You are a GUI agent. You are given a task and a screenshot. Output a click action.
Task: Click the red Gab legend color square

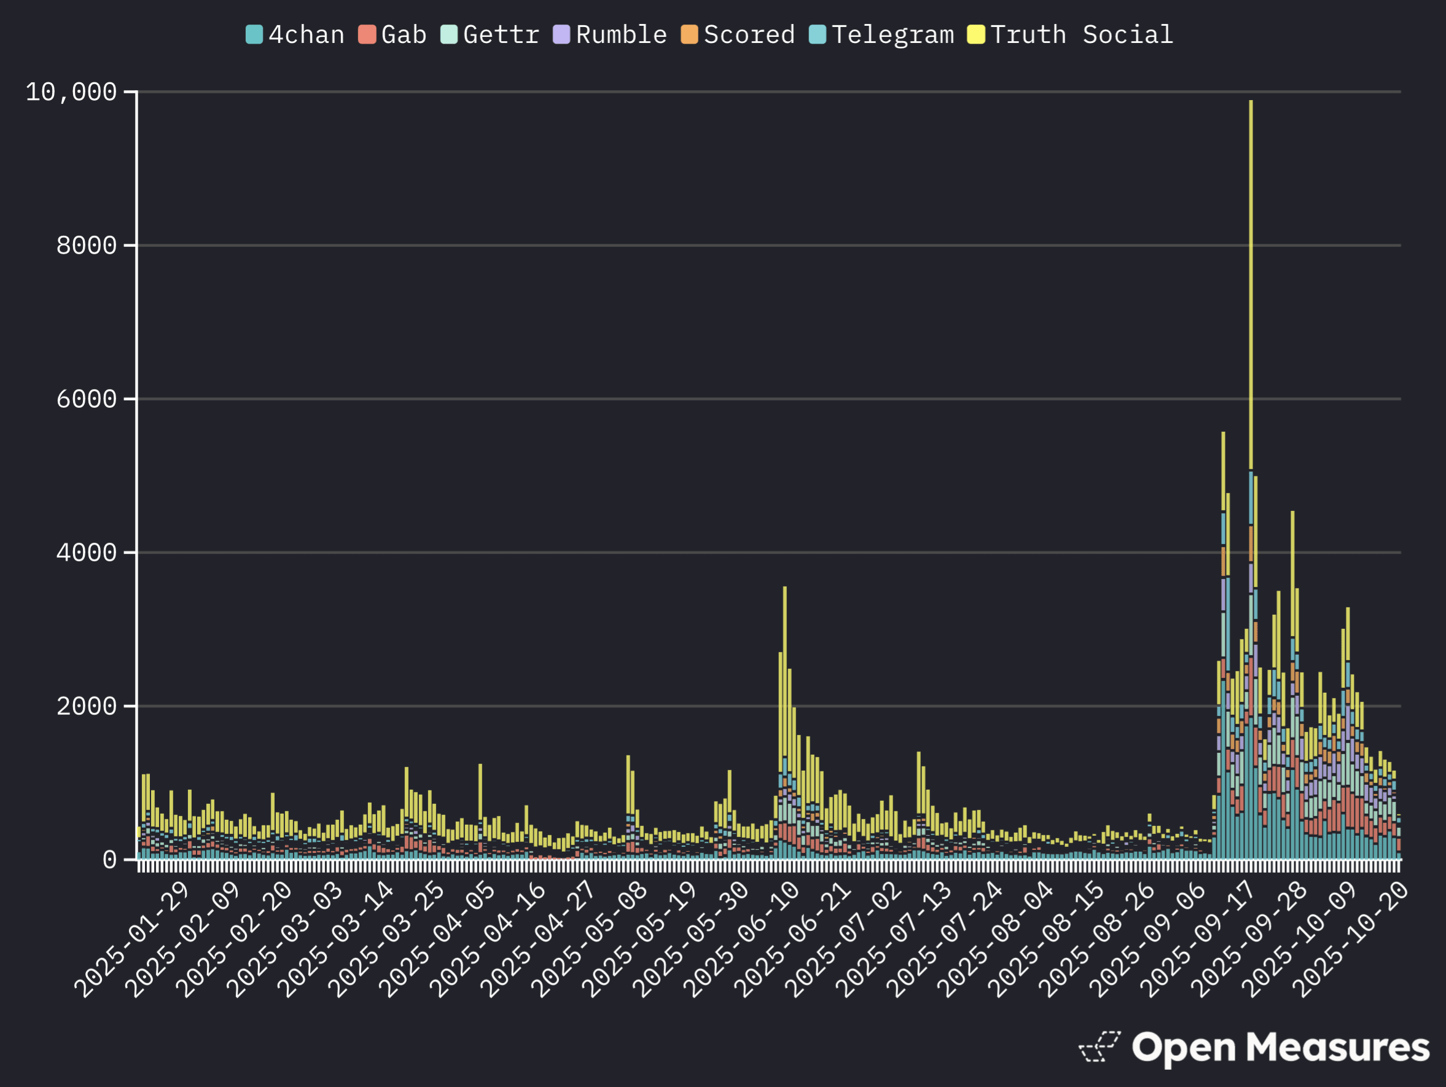click(367, 33)
